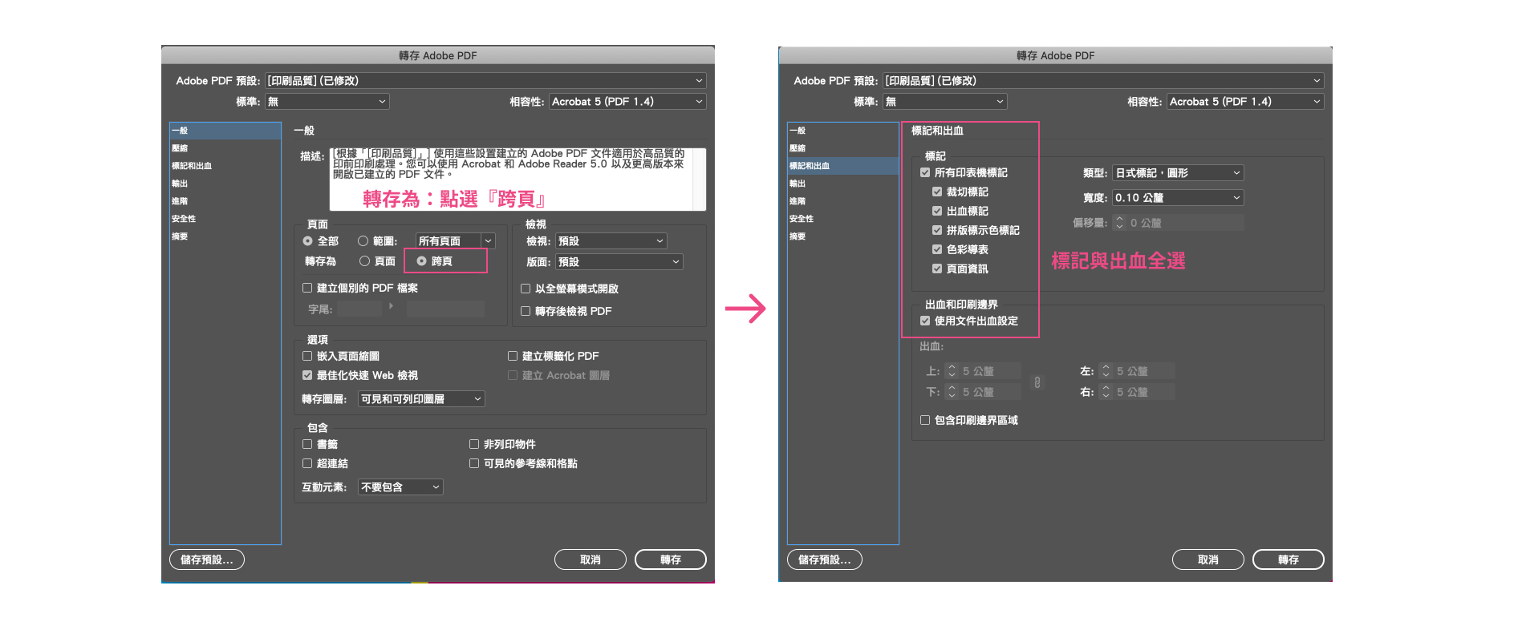Click 取消 button in the right dialog
The image size is (1518, 638).
pos(1207,559)
